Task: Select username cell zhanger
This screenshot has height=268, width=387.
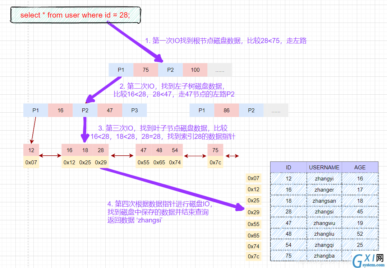Action: coord(324,190)
